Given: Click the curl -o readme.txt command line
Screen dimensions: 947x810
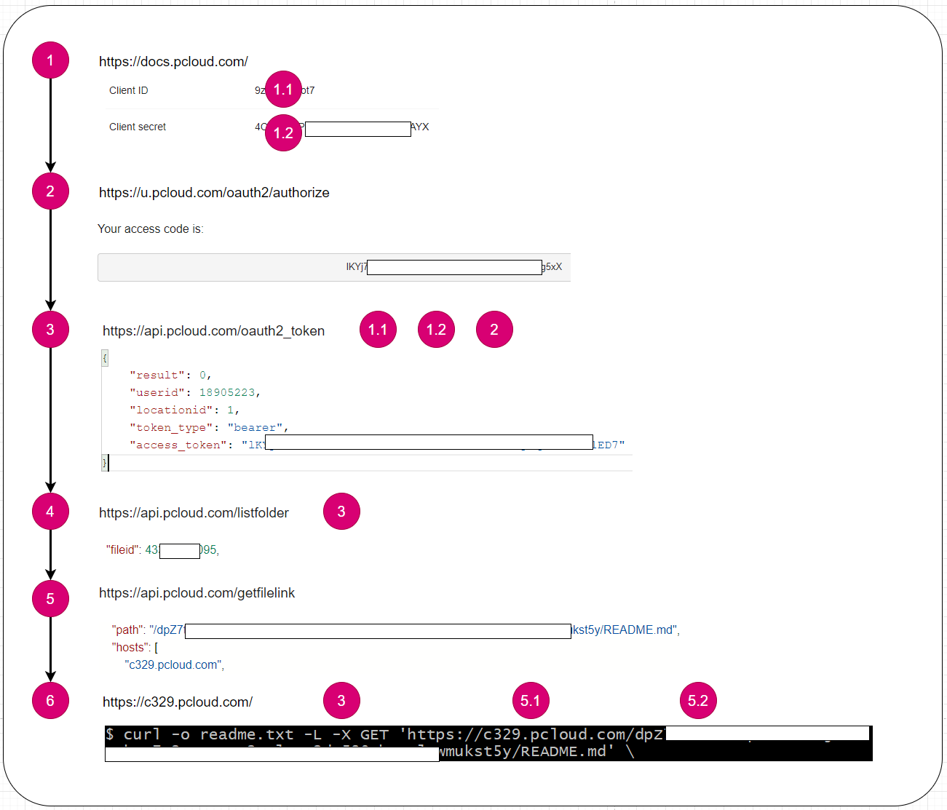Looking at the screenshot, I should click(384, 734).
